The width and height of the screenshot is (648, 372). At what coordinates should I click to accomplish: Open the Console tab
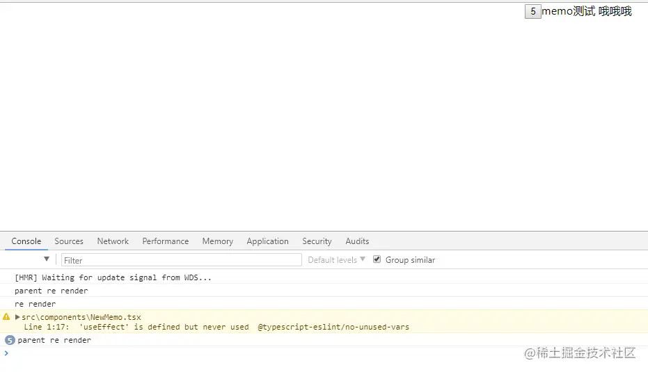click(26, 241)
